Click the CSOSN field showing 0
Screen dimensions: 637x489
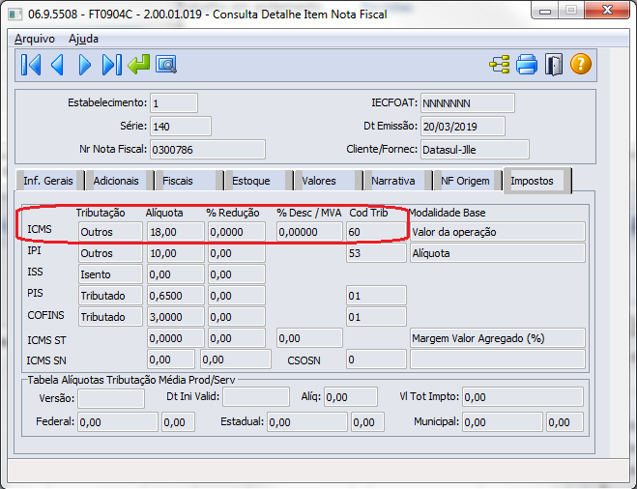pyautogui.click(x=376, y=360)
